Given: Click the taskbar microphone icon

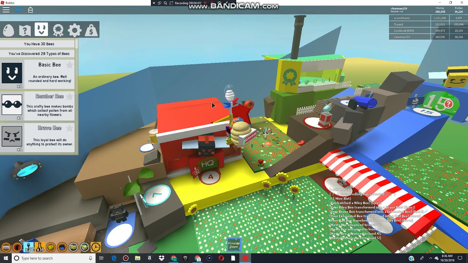Looking at the screenshot, I should click(x=90, y=258).
